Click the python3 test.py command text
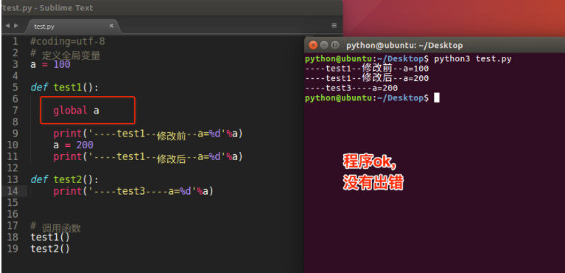The height and width of the screenshot is (273, 565). click(473, 59)
